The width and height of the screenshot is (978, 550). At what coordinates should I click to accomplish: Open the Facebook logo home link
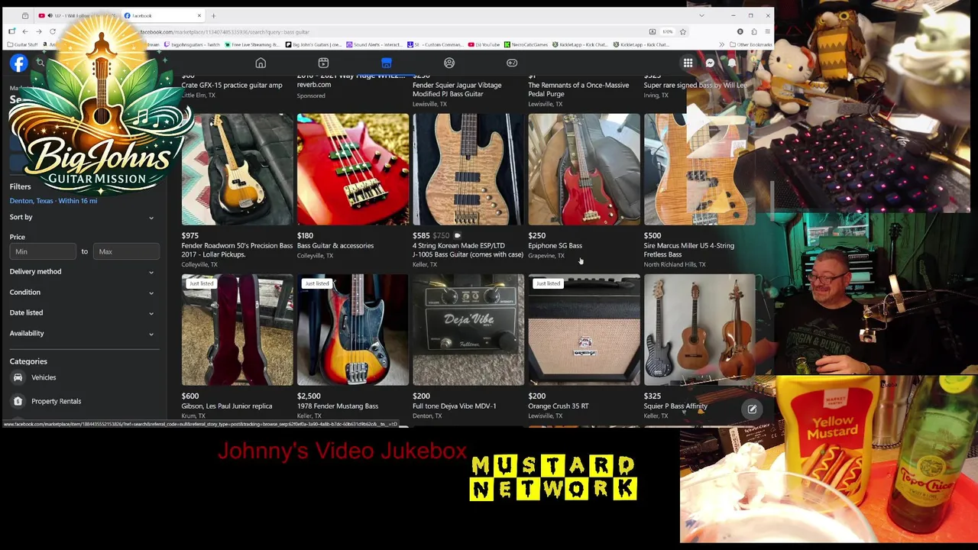coord(18,63)
